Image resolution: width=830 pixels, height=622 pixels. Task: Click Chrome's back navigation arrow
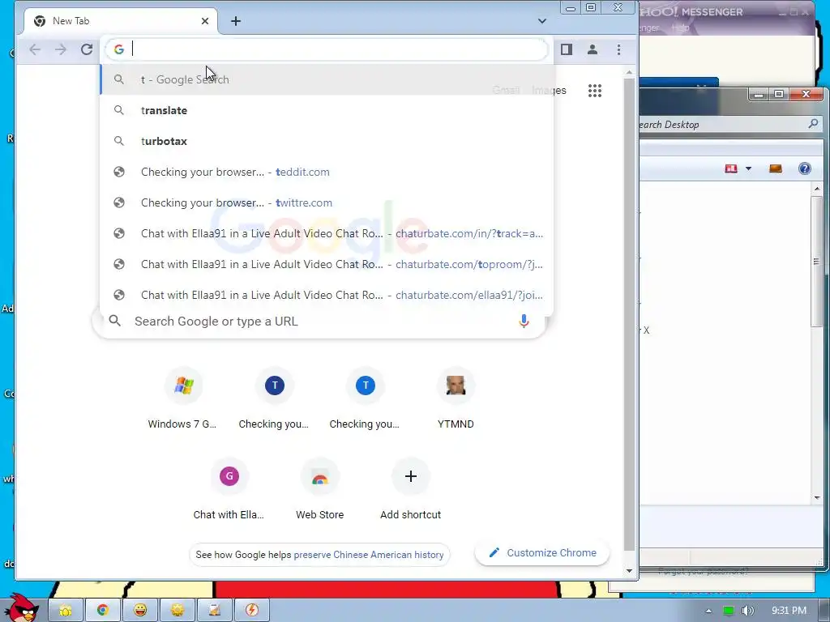35,49
